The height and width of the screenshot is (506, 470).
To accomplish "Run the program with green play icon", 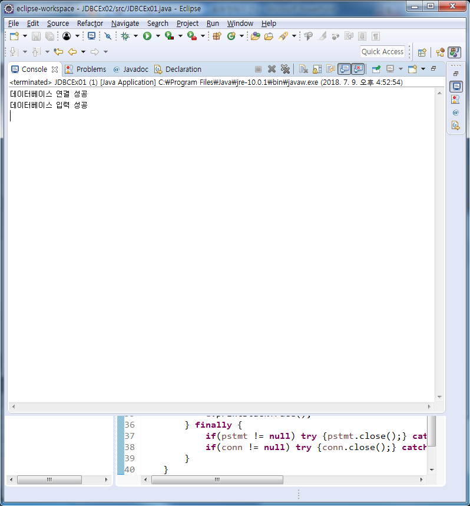I will (147, 36).
